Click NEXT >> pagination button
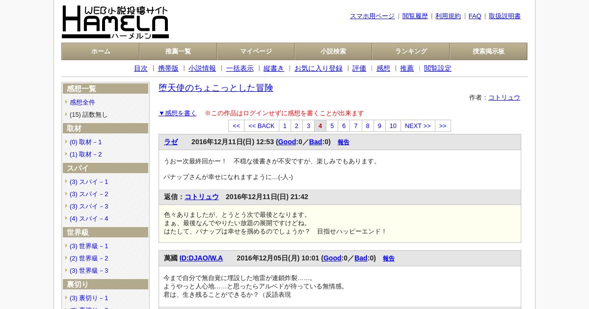Image resolution: width=589 pixels, height=309 pixels. pyautogui.click(x=418, y=126)
